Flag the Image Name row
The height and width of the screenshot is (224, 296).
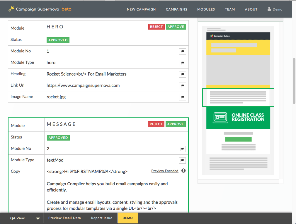click(182, 97)
